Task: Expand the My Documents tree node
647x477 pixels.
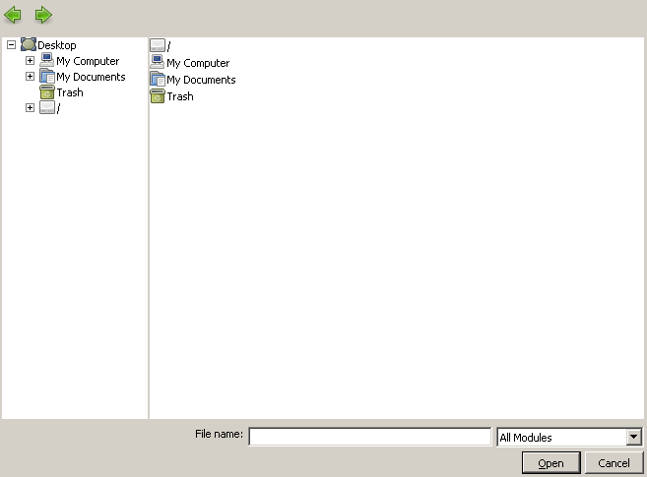Action: (x=30, y=77)
